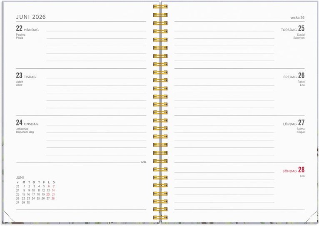Select red Sunday 28 Söndag heading
The height and width of the screenshot is (226, 319).
[294, 170]
